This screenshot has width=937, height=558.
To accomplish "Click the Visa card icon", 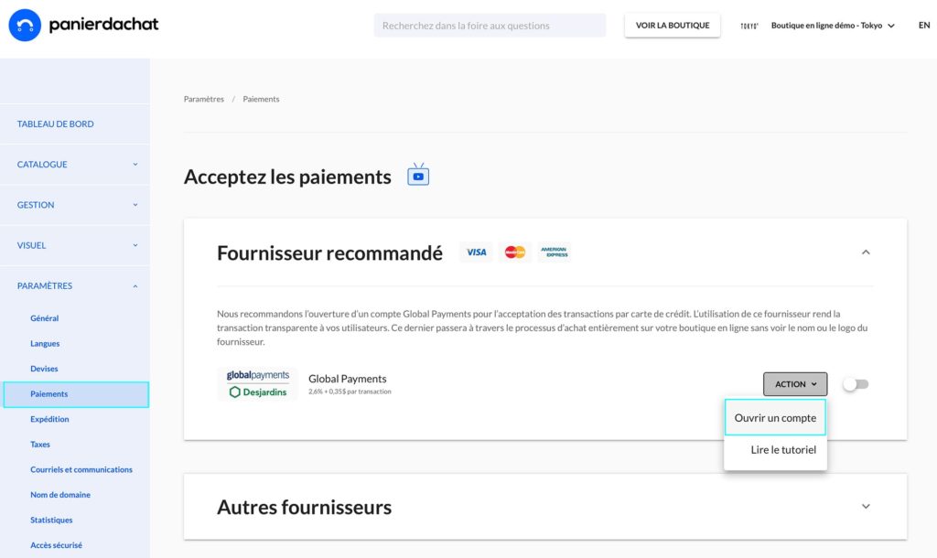I will (476, 252).
